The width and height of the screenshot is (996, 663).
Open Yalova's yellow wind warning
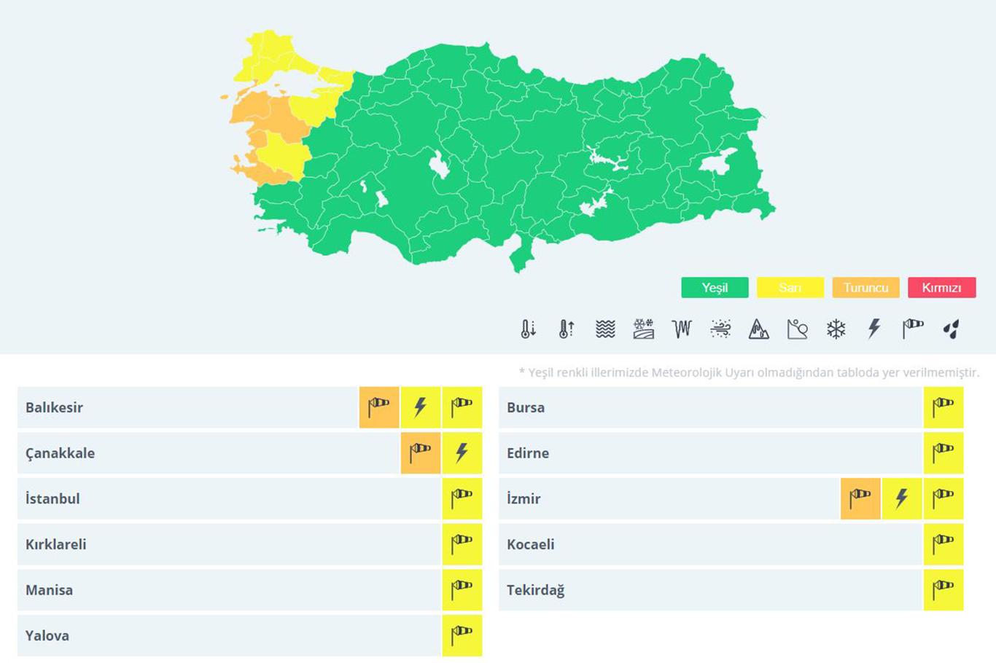pos(462,636)
